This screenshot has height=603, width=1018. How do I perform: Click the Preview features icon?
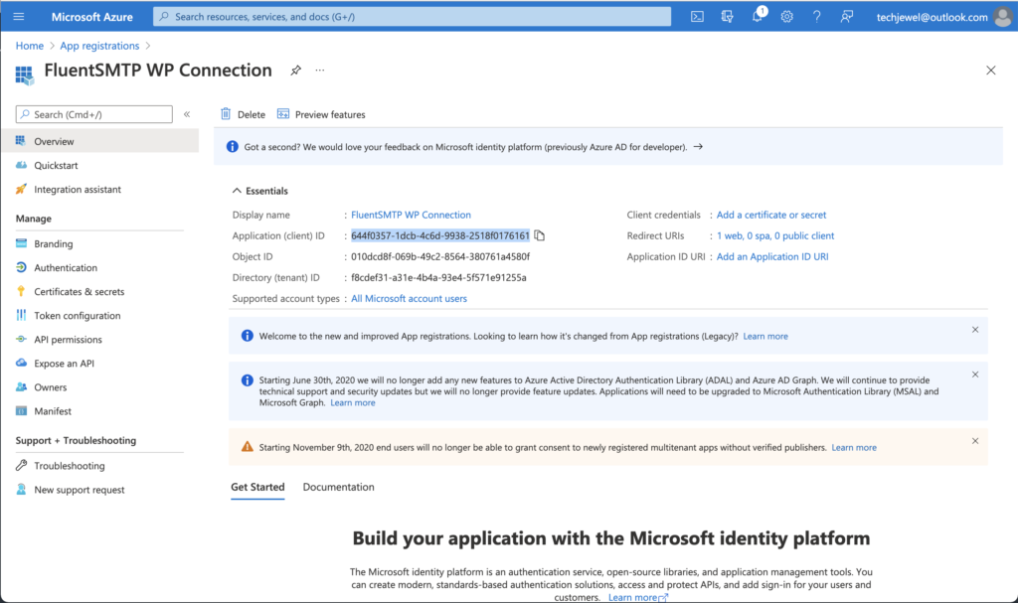point(283,114)
